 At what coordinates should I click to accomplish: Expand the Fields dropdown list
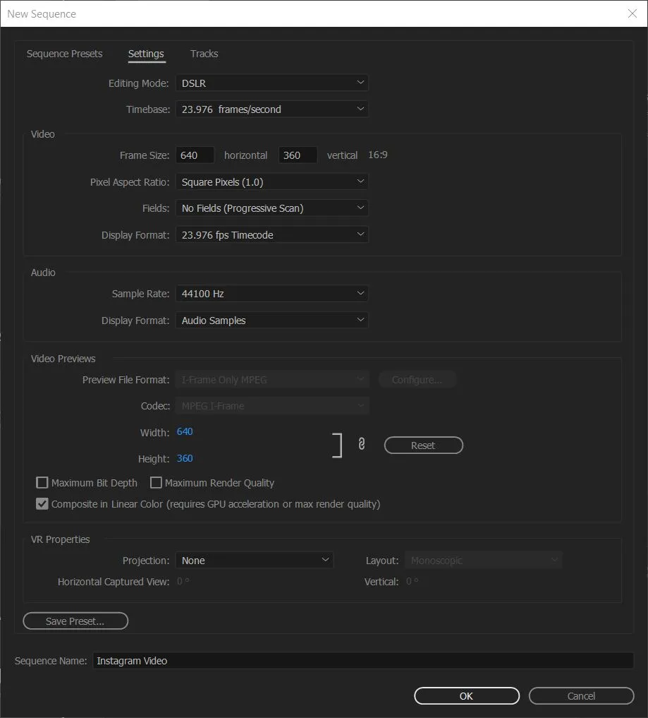[271, 208]
